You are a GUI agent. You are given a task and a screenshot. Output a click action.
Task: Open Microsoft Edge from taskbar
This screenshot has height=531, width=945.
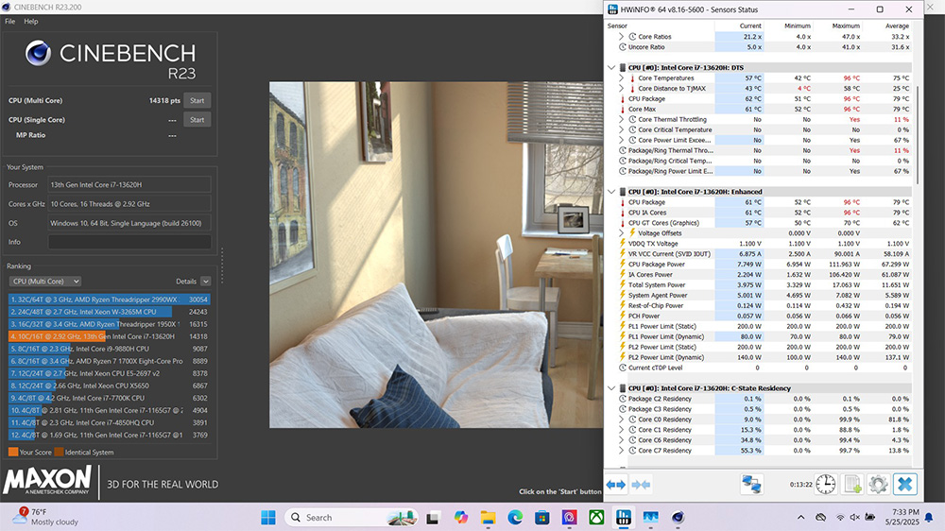tap(515, 517)
